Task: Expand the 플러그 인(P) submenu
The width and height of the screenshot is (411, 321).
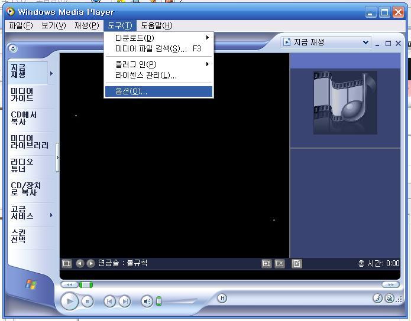Action: (x=159, y=64)
